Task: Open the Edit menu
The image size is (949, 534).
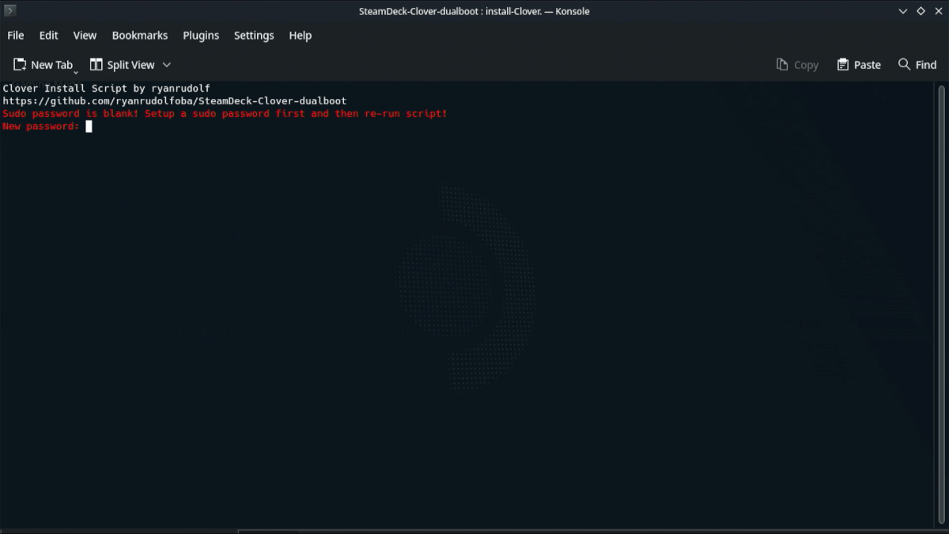Action: [x=49, y=36]
